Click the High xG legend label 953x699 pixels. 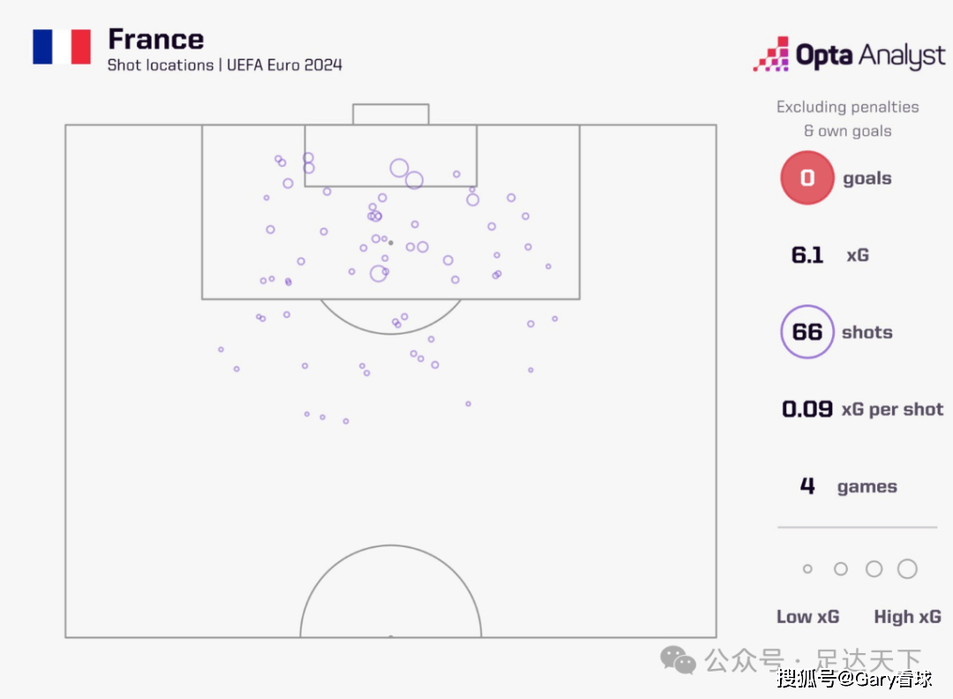(907, 617)
